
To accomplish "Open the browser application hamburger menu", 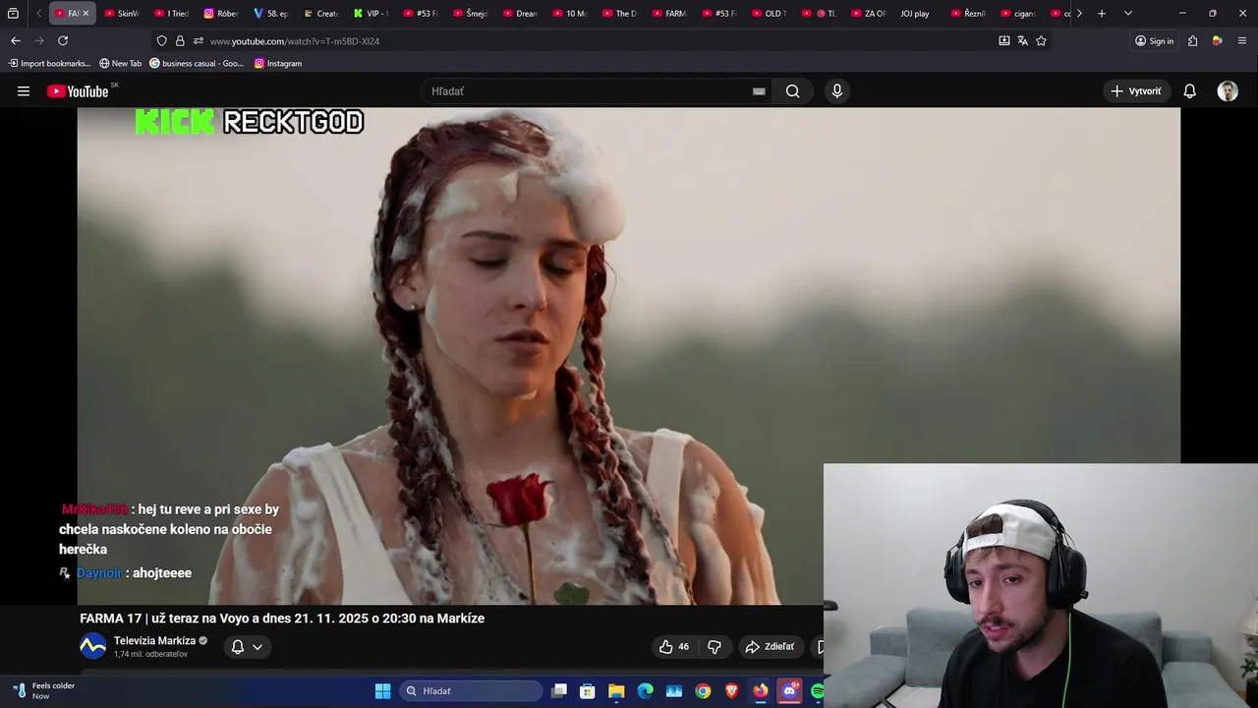I will [1242, 40].
